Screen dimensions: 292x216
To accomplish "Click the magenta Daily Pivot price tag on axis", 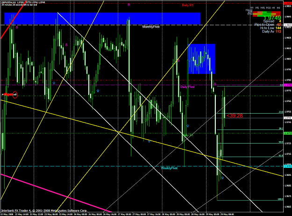I will pyautogui.click(x=288, y=85).
